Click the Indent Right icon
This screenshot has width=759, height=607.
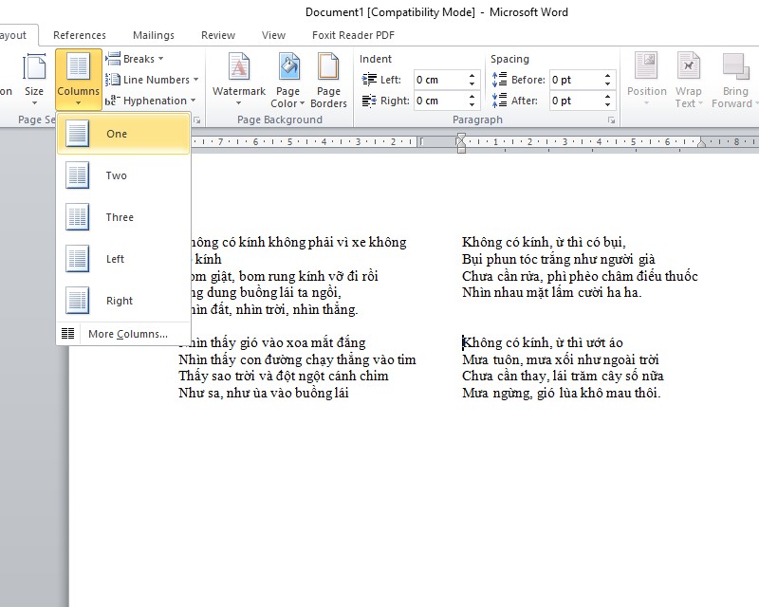click(x=369, y=101)
